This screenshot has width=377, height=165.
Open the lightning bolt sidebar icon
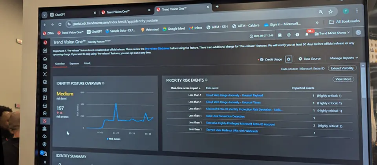[45, 98]
